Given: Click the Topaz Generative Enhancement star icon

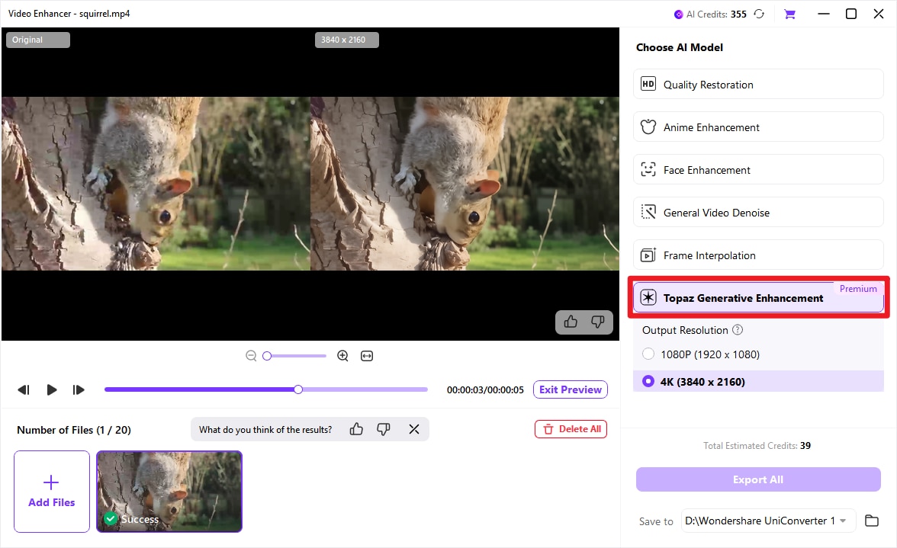Looking at the screenshot, I should (648, 297).
